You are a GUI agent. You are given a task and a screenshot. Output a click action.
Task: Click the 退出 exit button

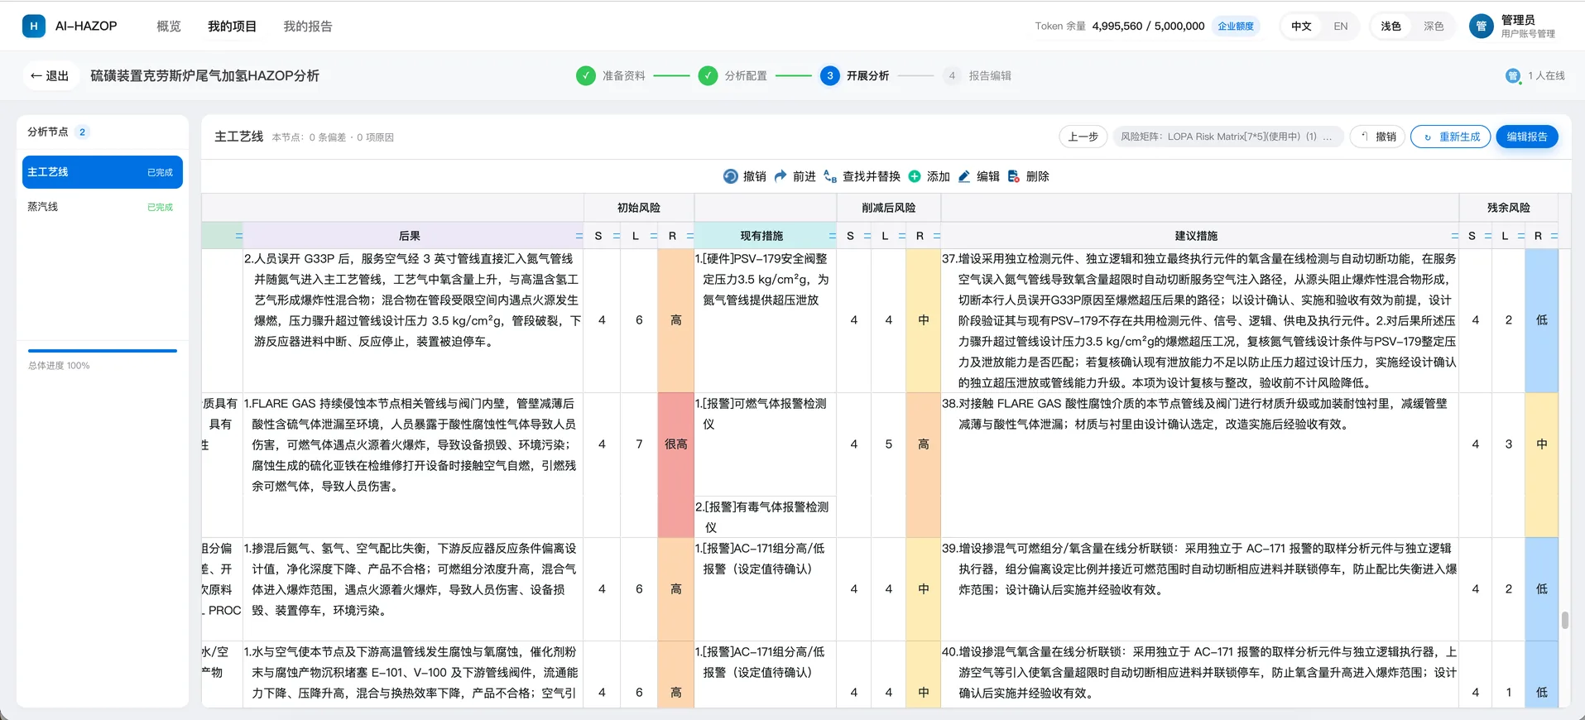pyautogui.click(x=50, y=76)
